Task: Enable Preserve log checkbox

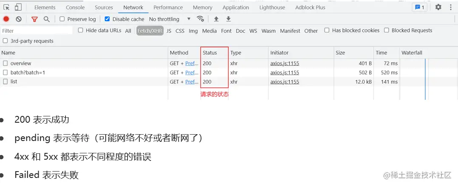Action: pyautogui.click(x=62, y=19)
